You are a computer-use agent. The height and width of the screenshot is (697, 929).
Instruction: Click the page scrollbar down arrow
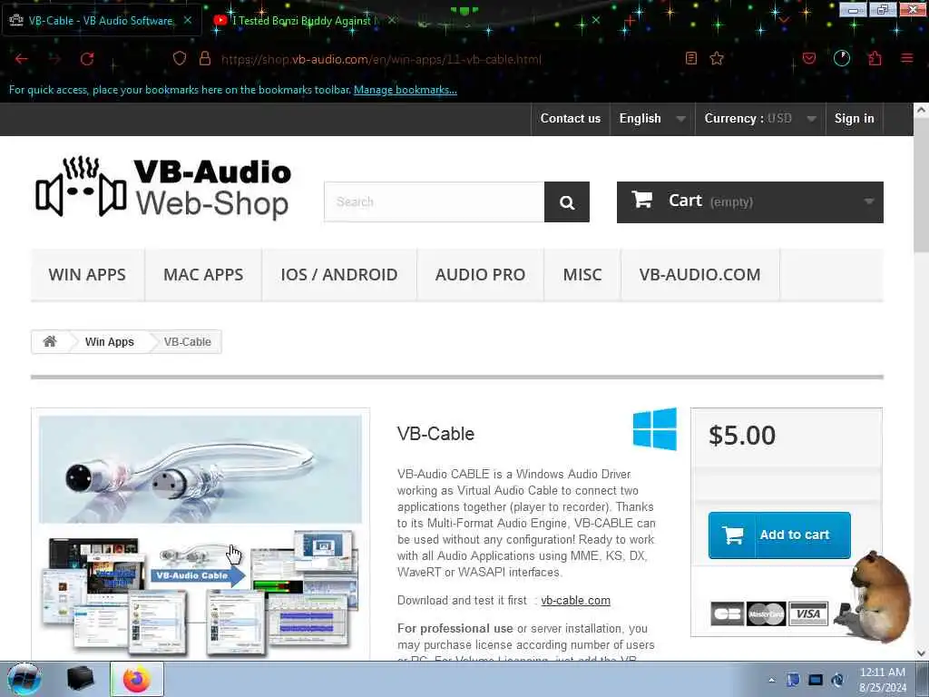pyautogui.click(x=922, y=653)
